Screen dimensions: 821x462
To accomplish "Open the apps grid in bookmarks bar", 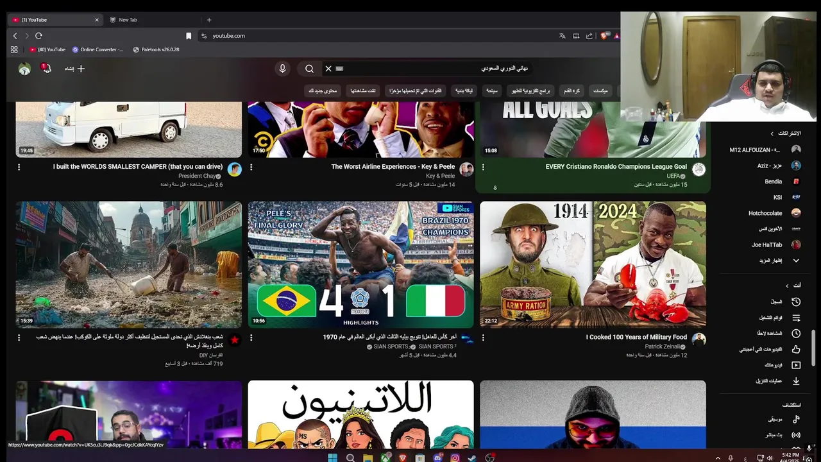I will pyautogui.click(x=14, y=49).
